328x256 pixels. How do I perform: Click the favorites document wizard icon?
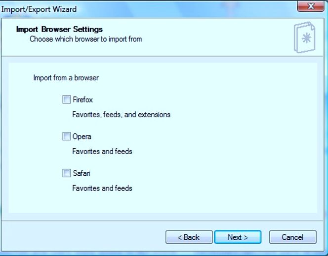pyautogui.click(x=305, y=37)
